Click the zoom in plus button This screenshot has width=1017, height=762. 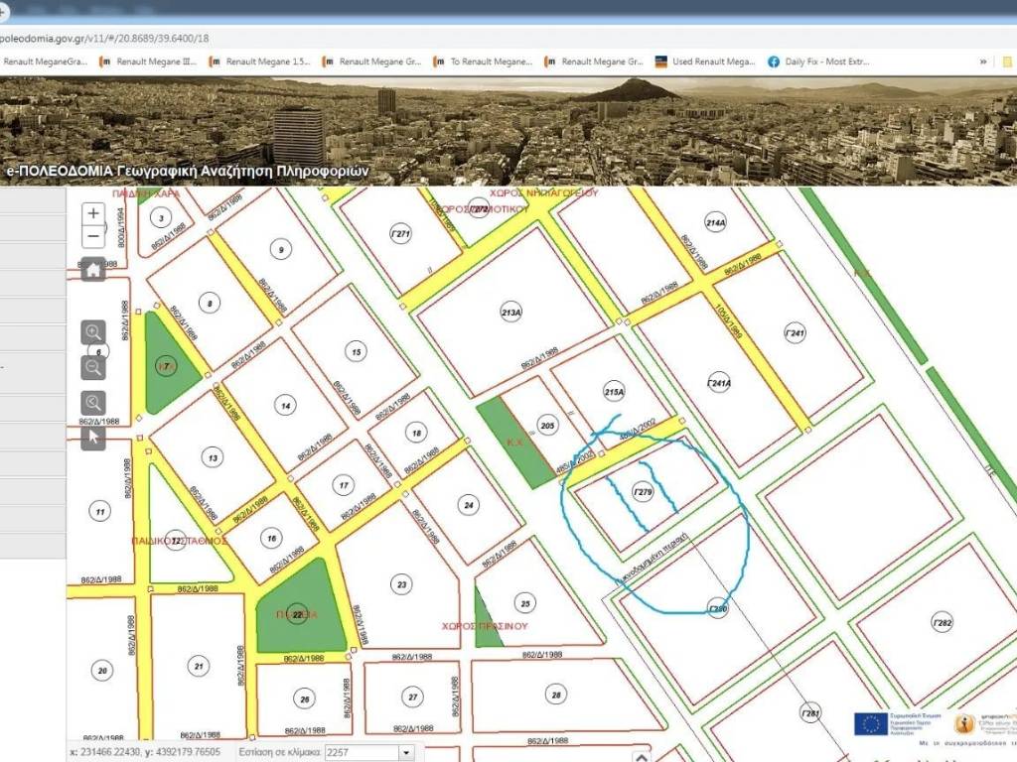point(93,213)
